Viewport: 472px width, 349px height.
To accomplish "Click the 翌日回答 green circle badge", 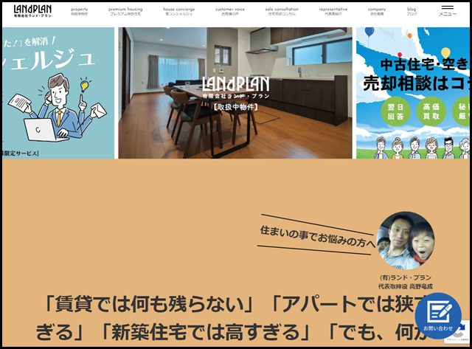I will click(x=395, y=111).
